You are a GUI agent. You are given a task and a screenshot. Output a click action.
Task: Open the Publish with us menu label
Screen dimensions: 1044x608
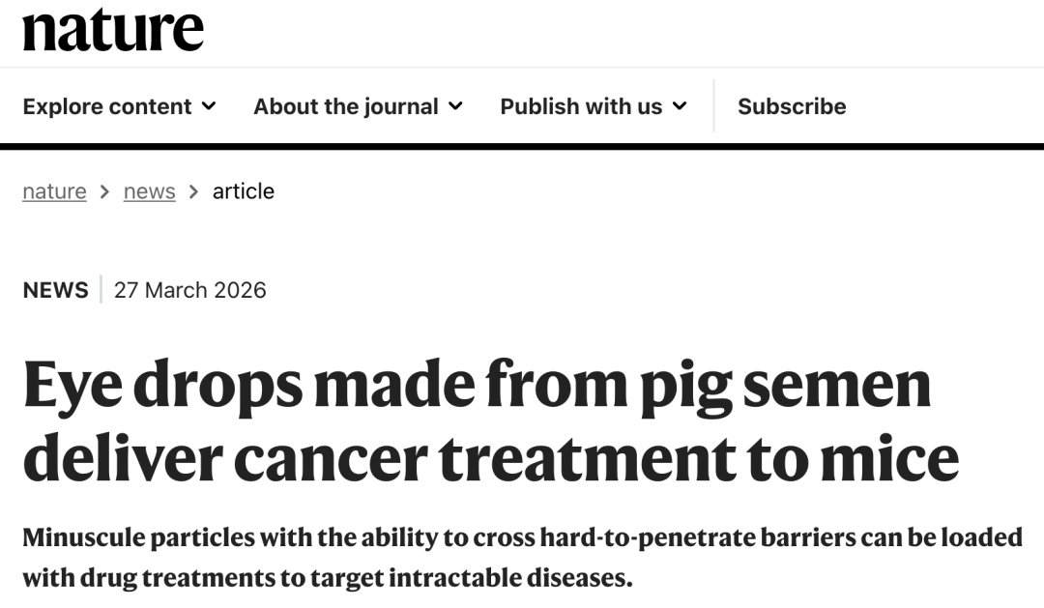tap(581, 106)
